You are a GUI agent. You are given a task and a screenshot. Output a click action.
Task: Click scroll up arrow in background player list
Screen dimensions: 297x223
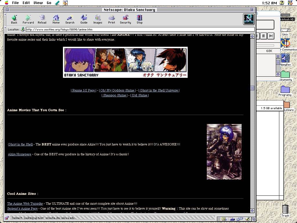coord(278,56)
